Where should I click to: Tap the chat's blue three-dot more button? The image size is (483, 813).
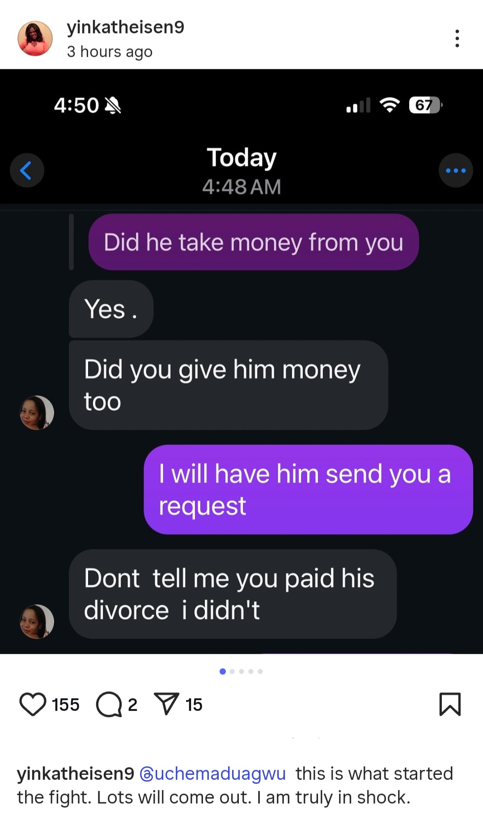456,170
